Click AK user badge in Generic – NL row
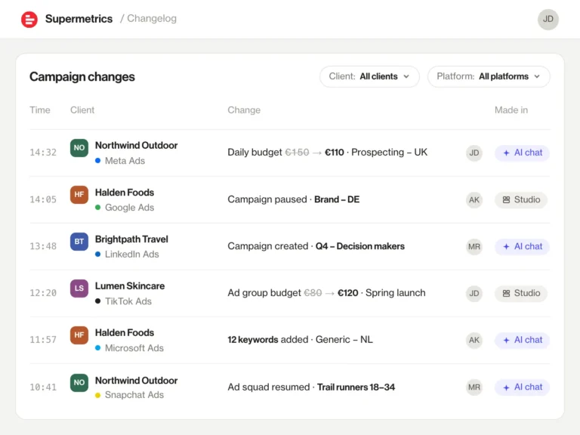 click(474, 340)
